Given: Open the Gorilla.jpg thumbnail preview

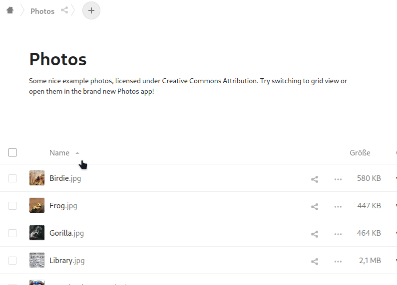Looking at the screenshot, I should 37,233.
